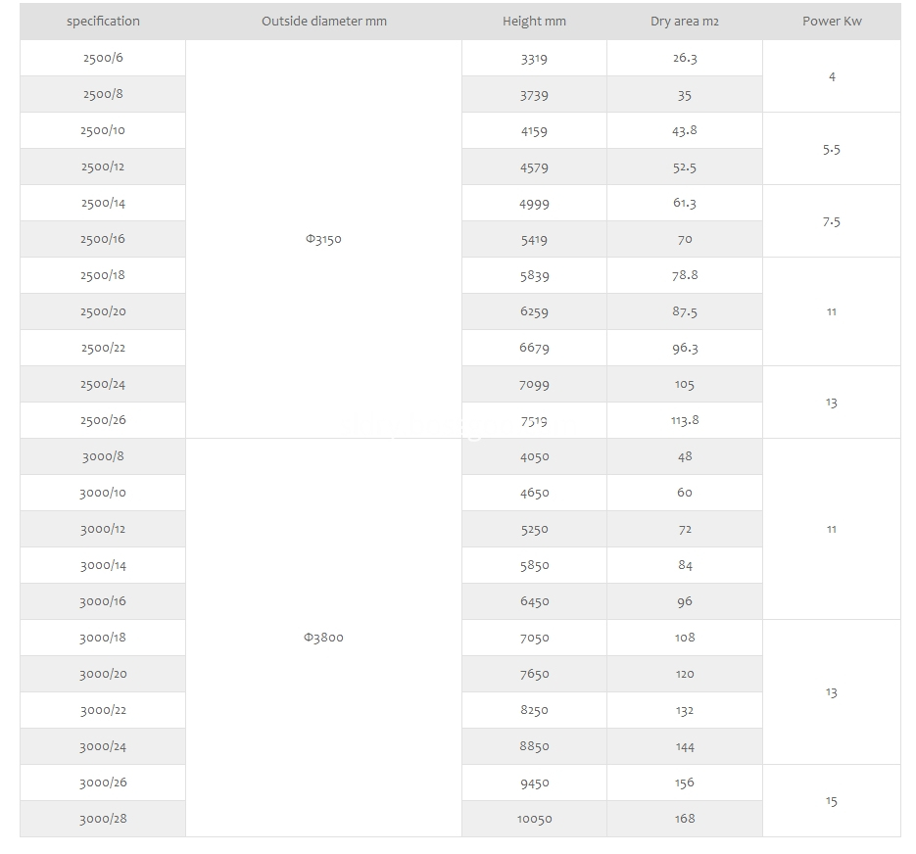916x854 pixels.
Task: Select the 2500/6 specification cell
Action: (103, 58)
